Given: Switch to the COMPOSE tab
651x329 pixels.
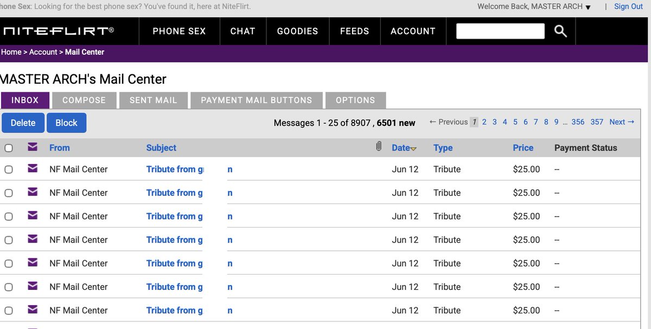Looking at the screenshot, I should pos(84,100).
